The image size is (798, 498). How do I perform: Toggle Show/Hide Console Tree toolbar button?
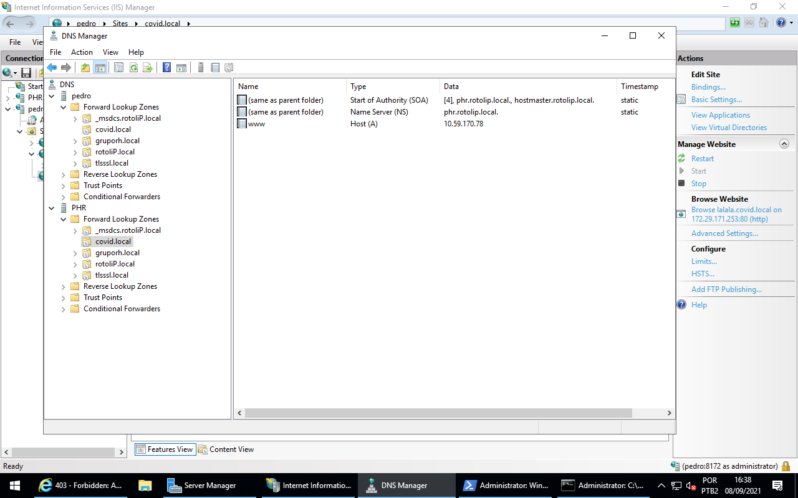click(x=100, y=67)
